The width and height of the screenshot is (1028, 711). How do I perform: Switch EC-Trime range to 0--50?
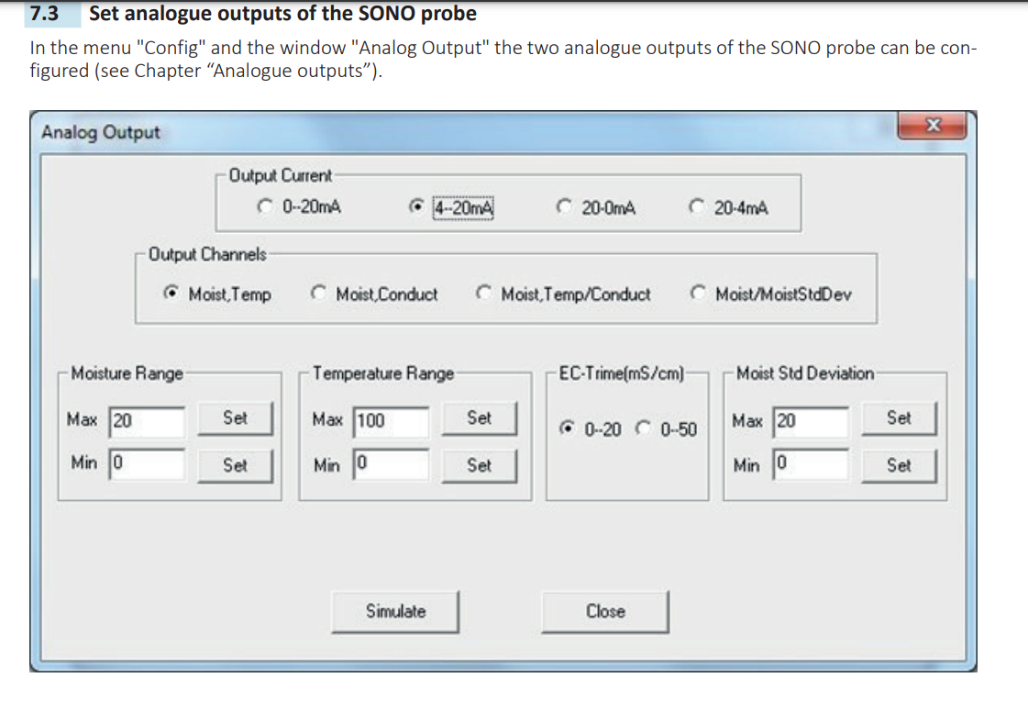tap(646, 428)
